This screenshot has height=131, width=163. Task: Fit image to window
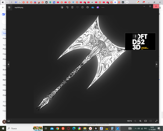point(145,121)
